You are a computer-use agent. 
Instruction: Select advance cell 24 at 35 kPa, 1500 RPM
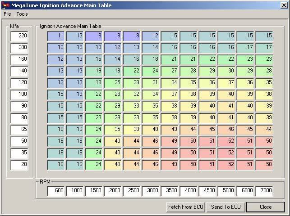pos(94,153)
